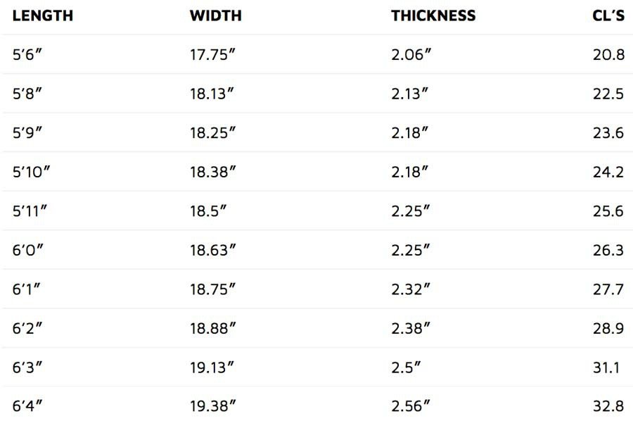Image resolution: width=633 pixels, height=421 pixels.
Task: Click the CL'S column header
Action: 608,15
